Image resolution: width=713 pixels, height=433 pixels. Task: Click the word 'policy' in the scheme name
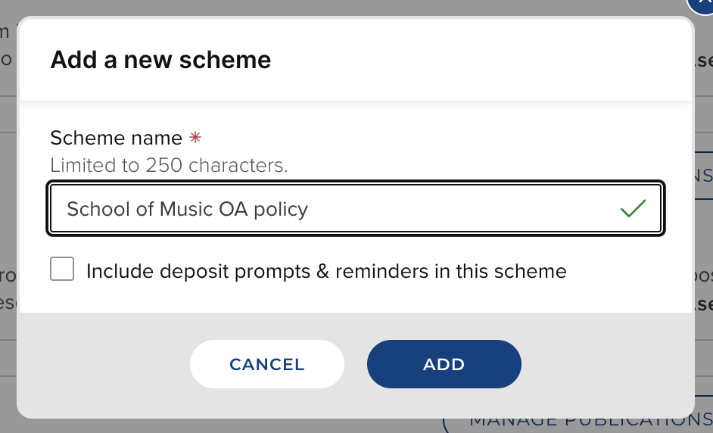(281, 210)
